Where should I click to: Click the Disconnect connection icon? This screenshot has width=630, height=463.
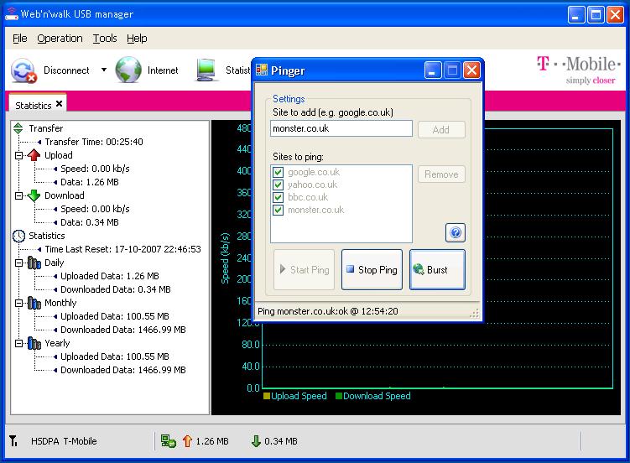tap(23, 70)
